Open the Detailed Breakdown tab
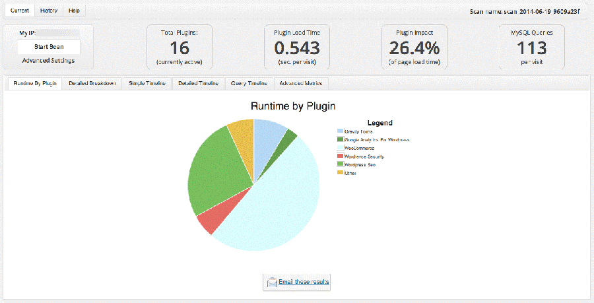The width and height of the screenshot is (594, 303). [x=92, y=83]
